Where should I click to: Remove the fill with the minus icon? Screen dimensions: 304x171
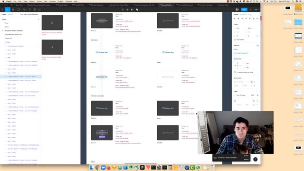coord(257,104)
